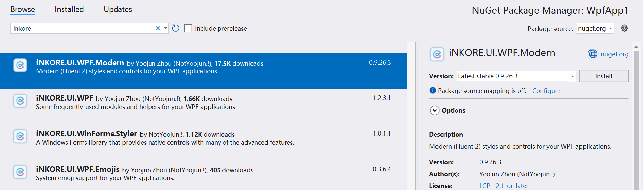Click the details panel vertical scrollbar

click(x=636, y=120)
